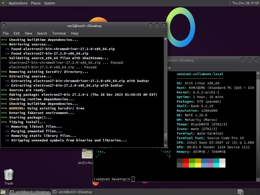Close the neofetch terminal window
The width and height of the screenshot is (260, 195).
point(256,59)
